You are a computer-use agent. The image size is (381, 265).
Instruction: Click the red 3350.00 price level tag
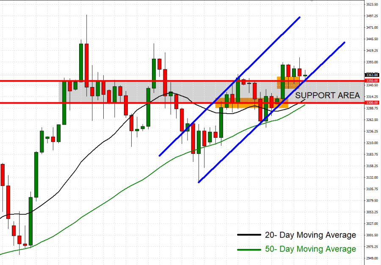tap(372, 80)
